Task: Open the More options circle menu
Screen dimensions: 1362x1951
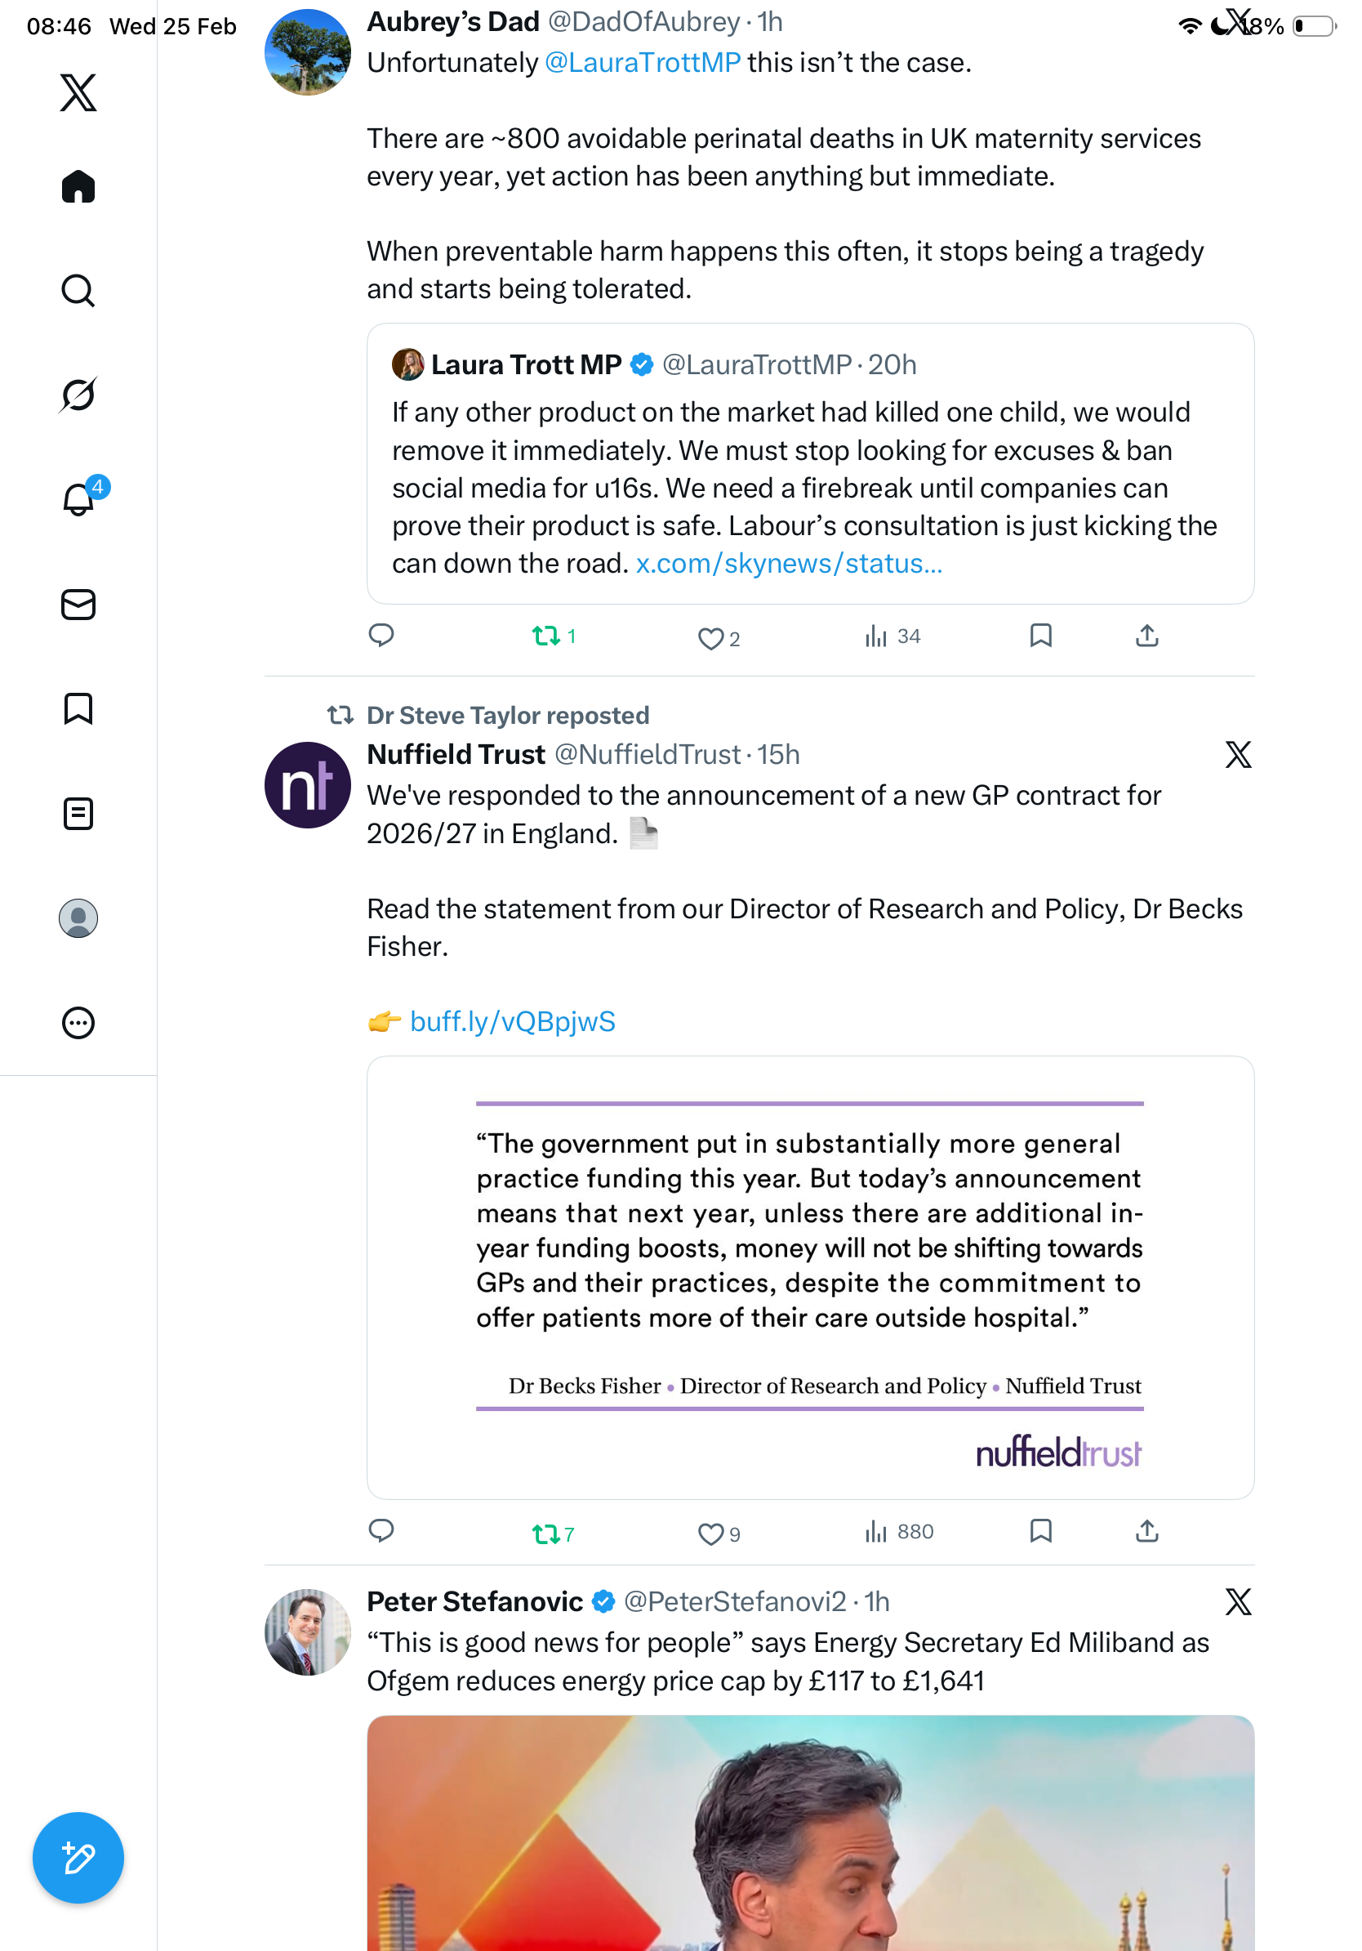Action: click(x=78, y=1022)
